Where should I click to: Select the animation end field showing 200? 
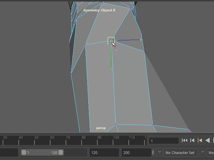click(136, 153)
